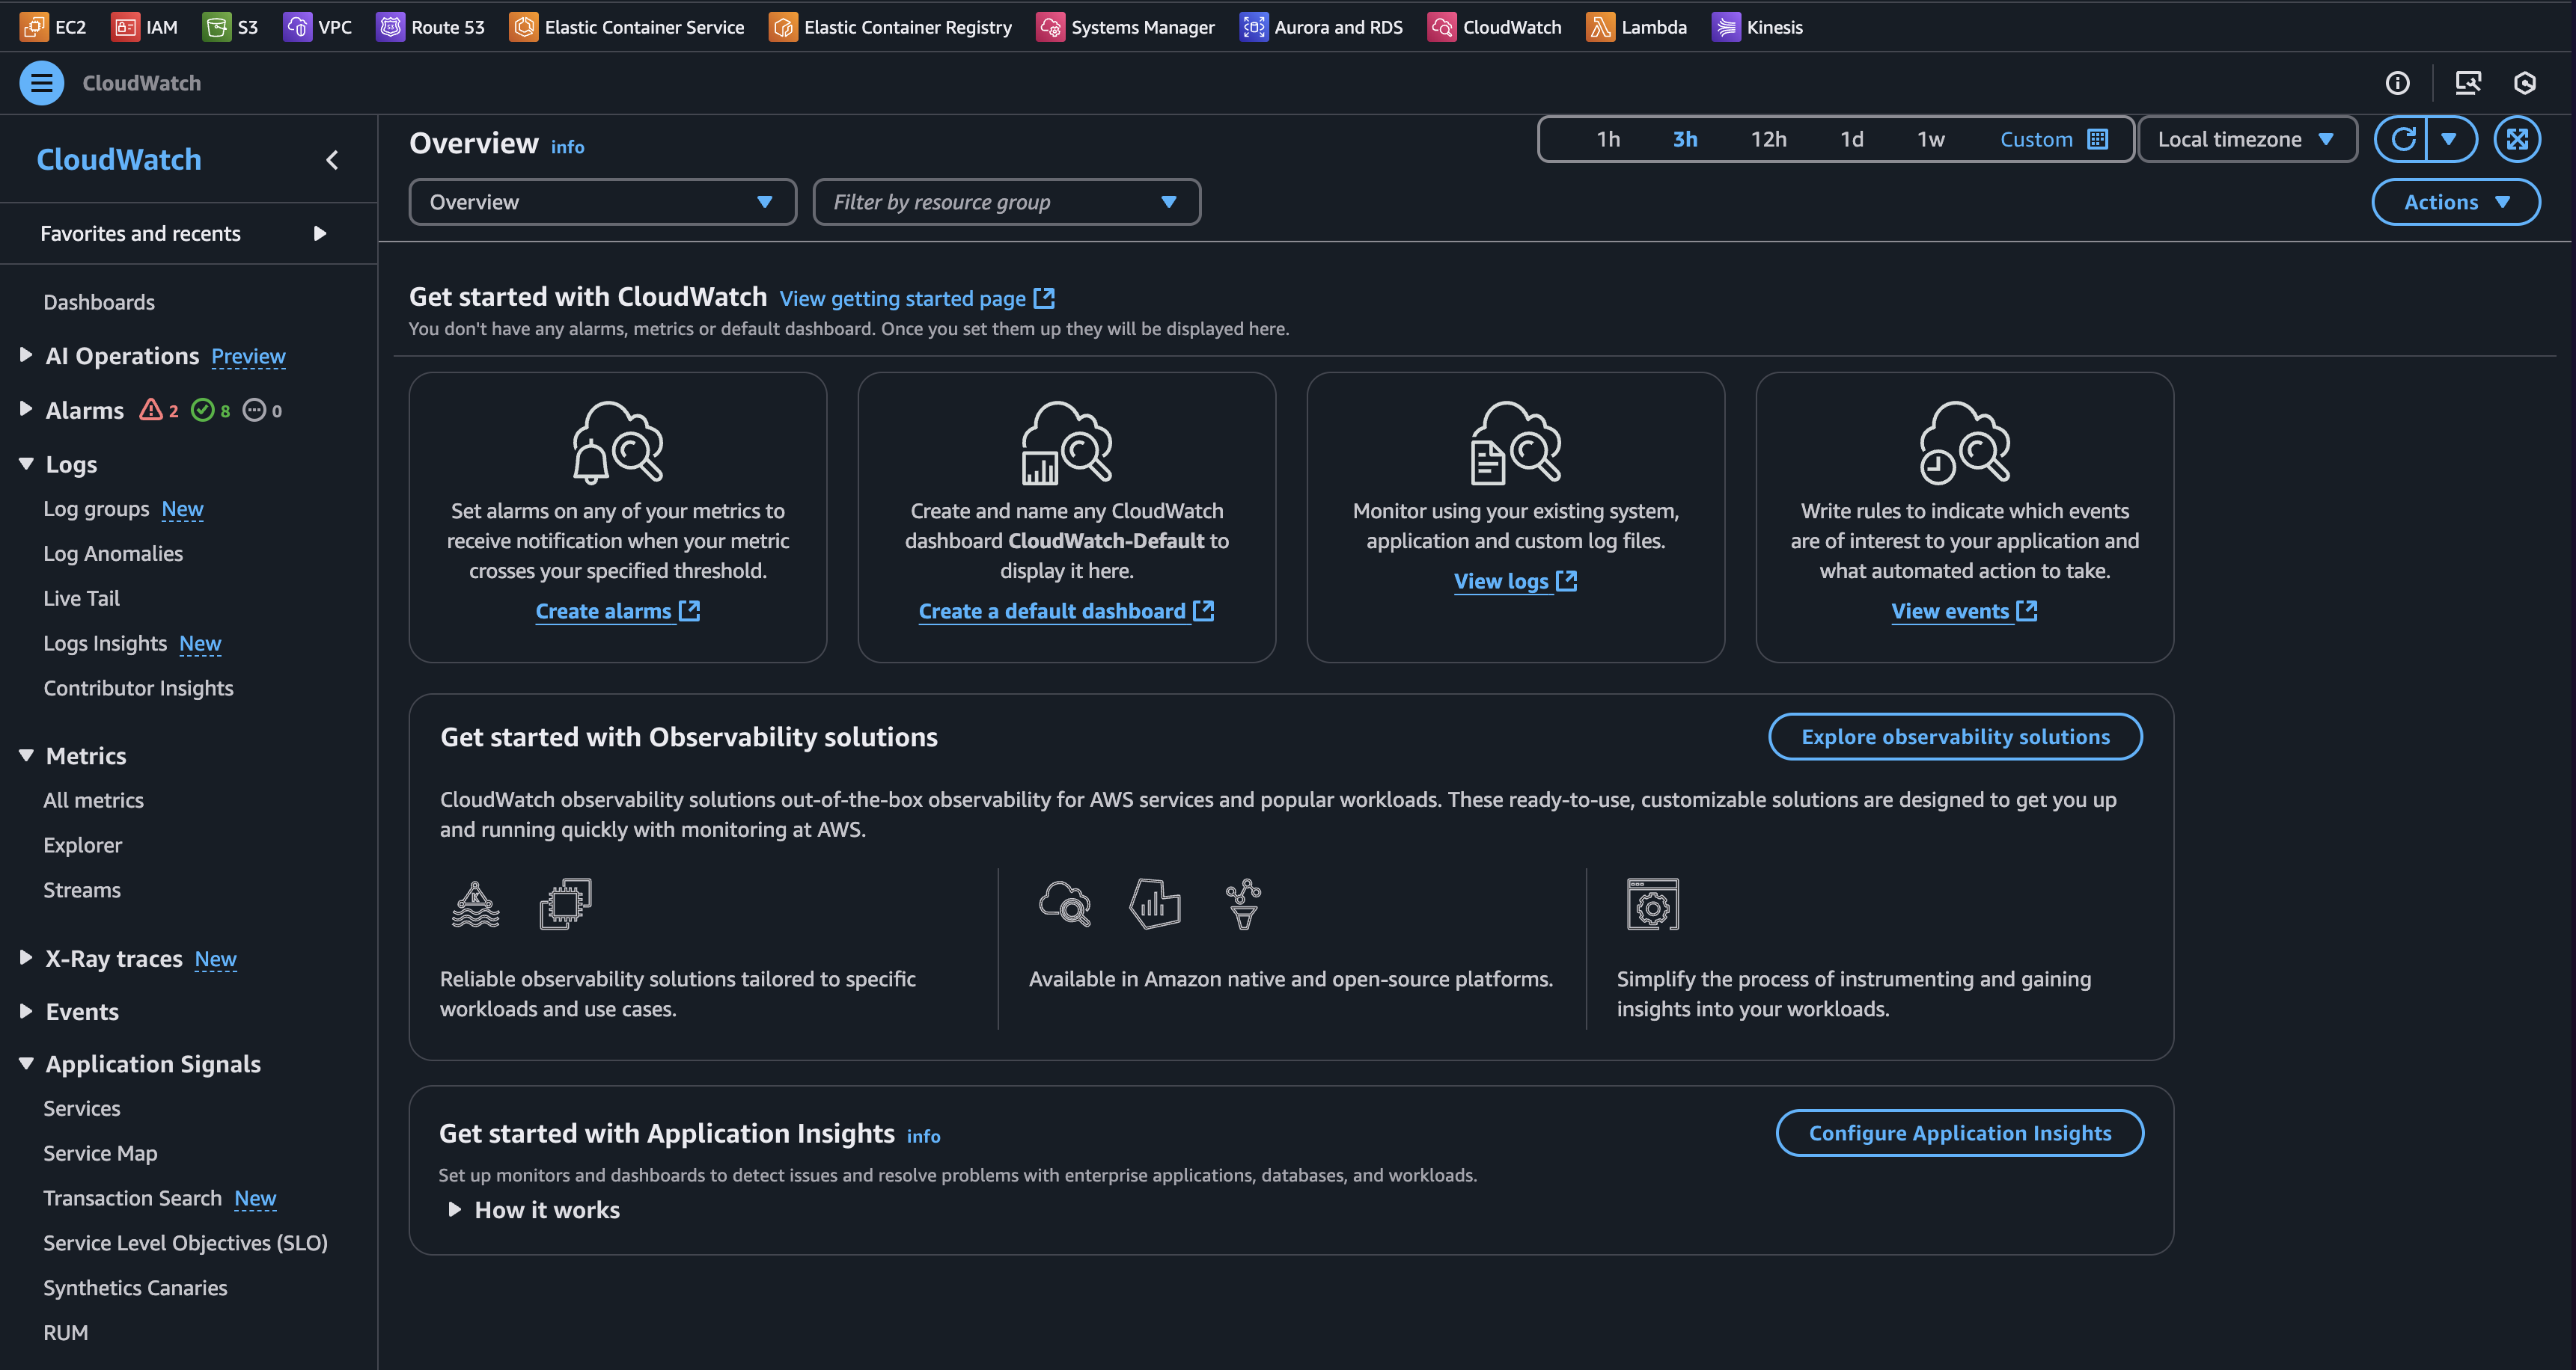Click the in-alarm warning indicator beside Alarms
The width and height of the screenshot is (2576, 1370).
coord(157,410)
